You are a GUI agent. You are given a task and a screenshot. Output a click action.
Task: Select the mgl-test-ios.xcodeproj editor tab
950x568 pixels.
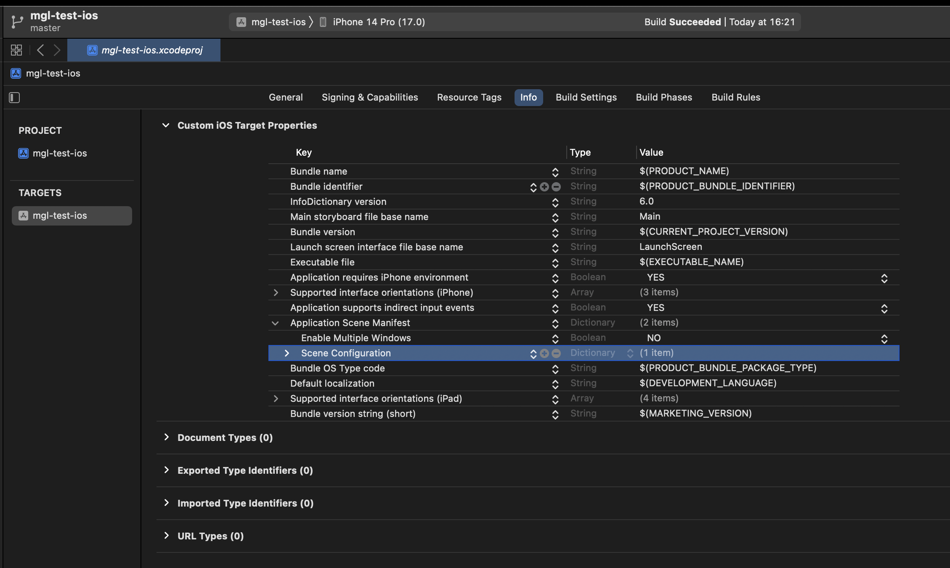pyautogui.click(x=144, y=50)
